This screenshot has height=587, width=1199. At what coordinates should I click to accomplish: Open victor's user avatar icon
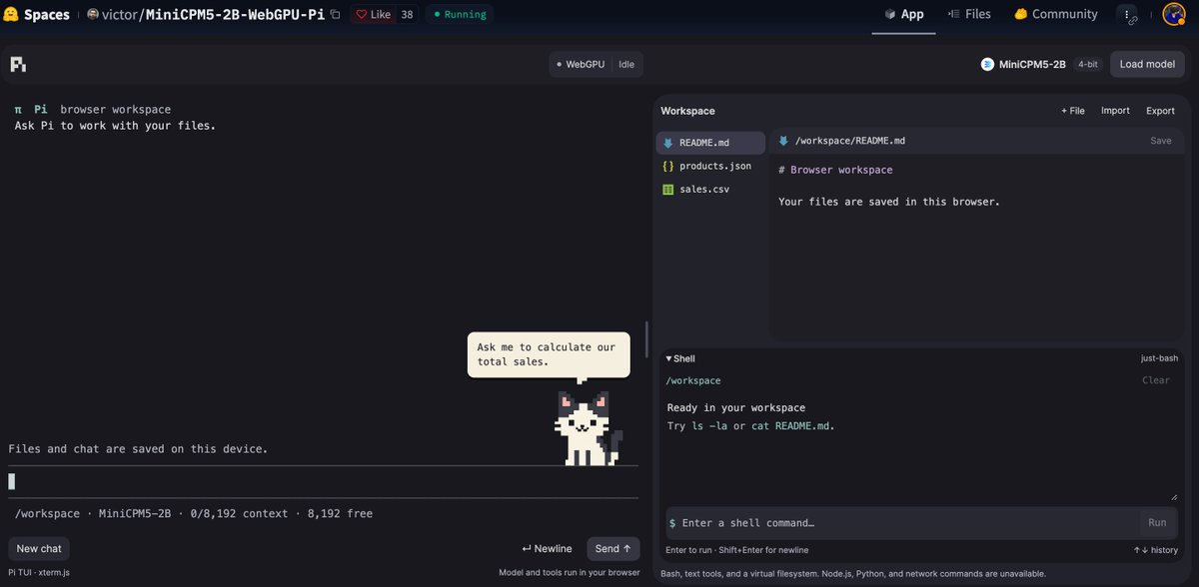tap(93, 15)
